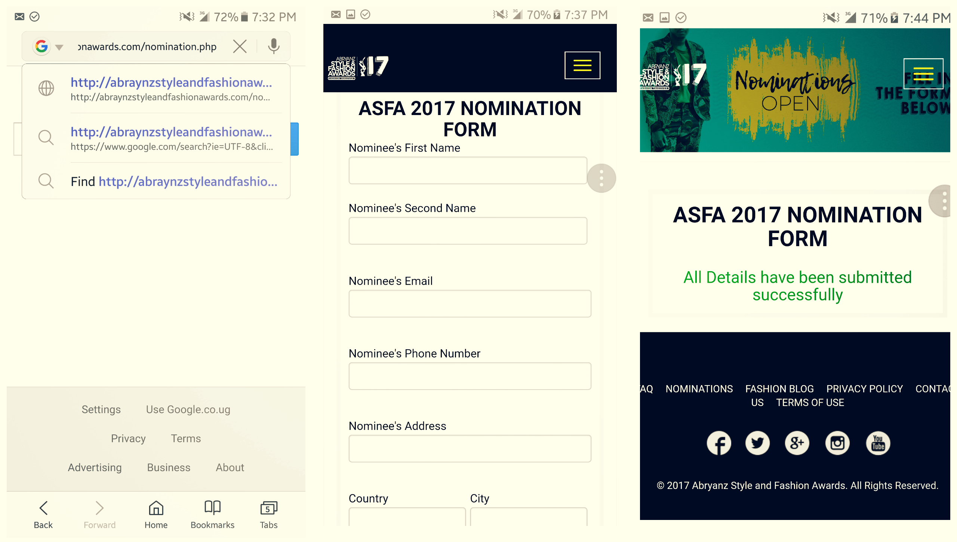The width and height of the screenshot is (957, 542).
Task: Tap checkmark notification icon in 7:44 PM status bar
Action: [681, 18]
